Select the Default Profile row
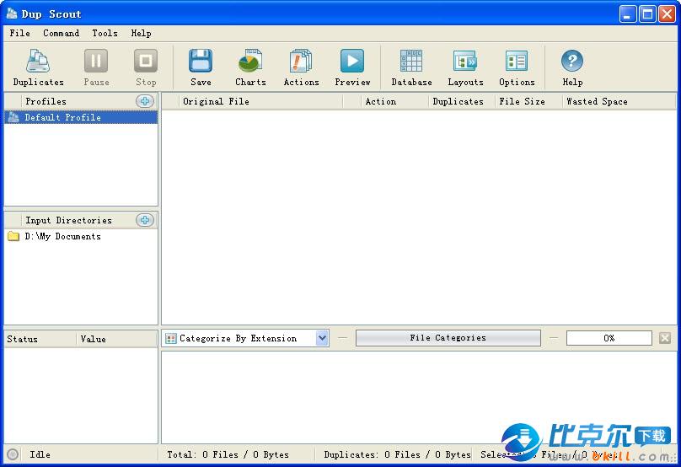This screenshot has height=467, width=681. tap(81, 117)
